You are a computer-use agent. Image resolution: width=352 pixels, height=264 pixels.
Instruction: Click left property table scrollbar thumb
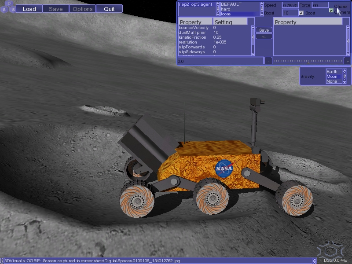coord(253,37)
